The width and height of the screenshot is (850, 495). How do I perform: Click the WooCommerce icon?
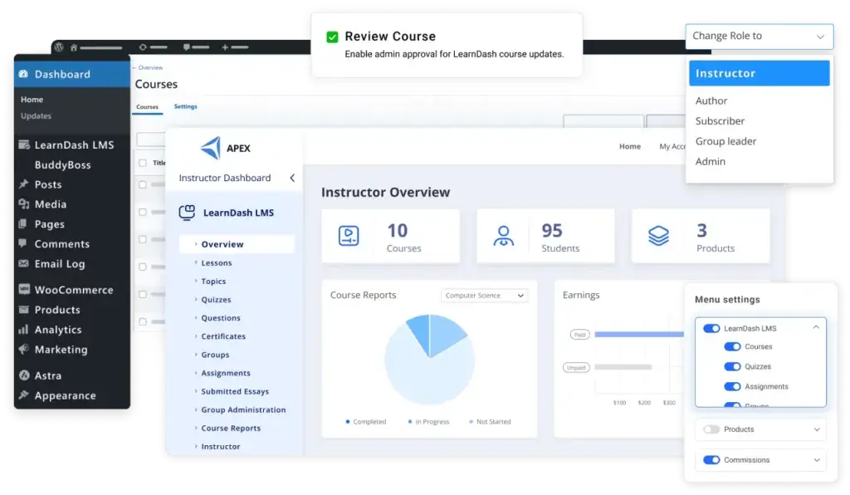pyautogui.click(x=24, y=289)
